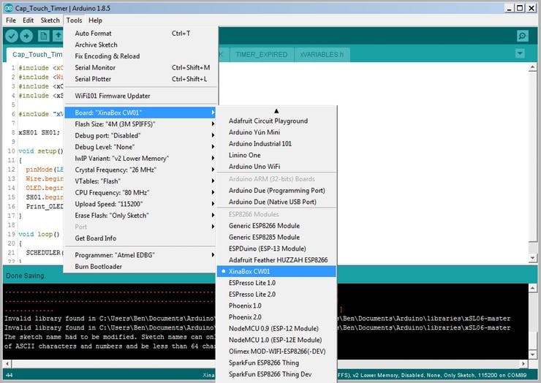Select Adafruit Circuit Playground board

coord(276,121)
